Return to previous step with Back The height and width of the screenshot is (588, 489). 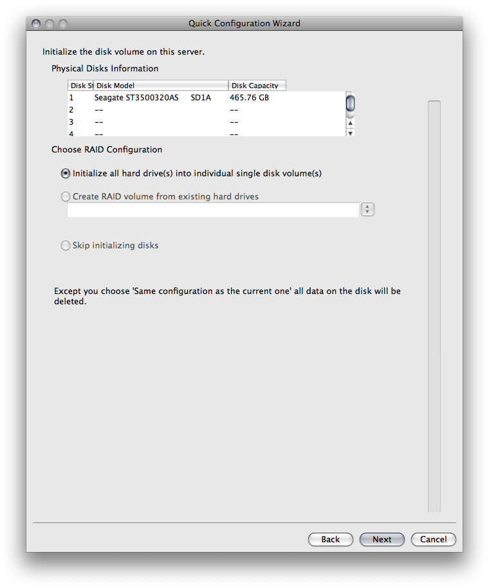coord(330,539)
